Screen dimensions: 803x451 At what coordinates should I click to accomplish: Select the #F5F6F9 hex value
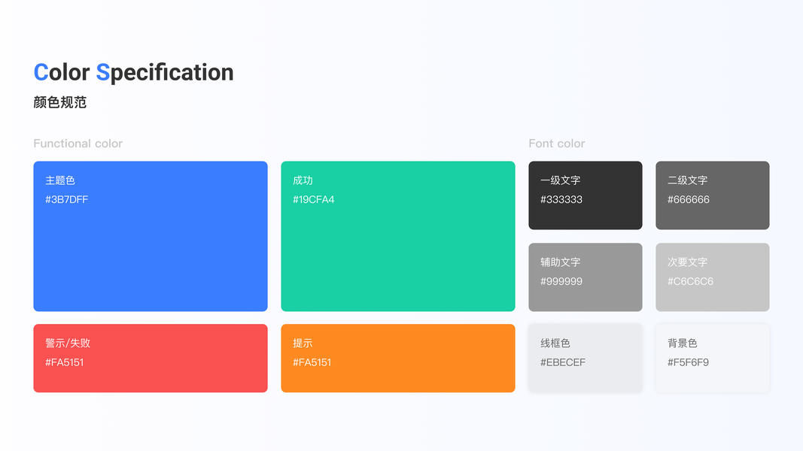coord(689,362)
